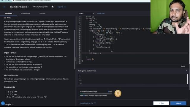This screenshot has width=190, height=107.
Task: Open the C++14 language dropdown
Action: 86,13
